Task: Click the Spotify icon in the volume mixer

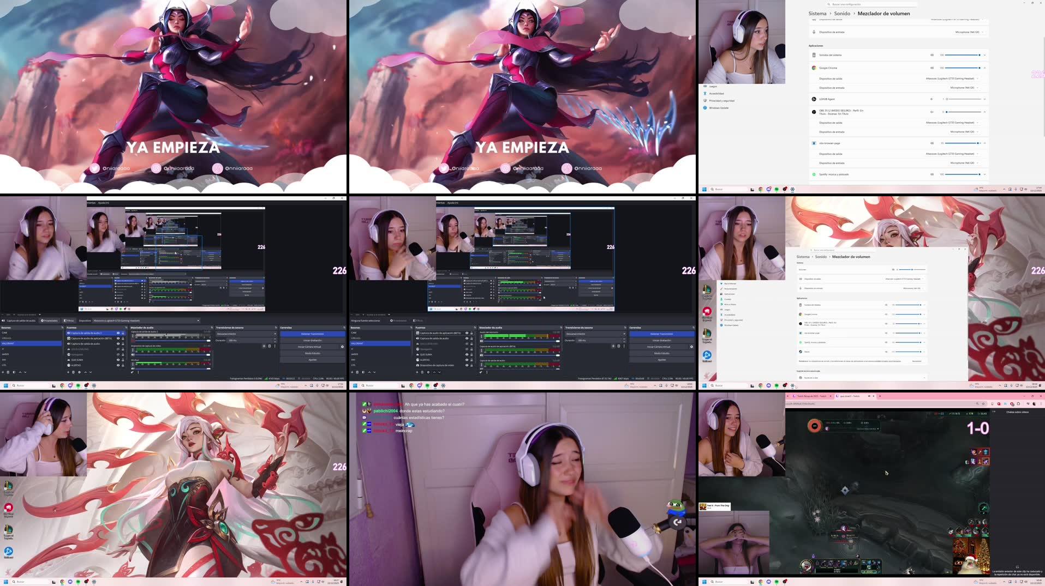Action: [814, 174]
